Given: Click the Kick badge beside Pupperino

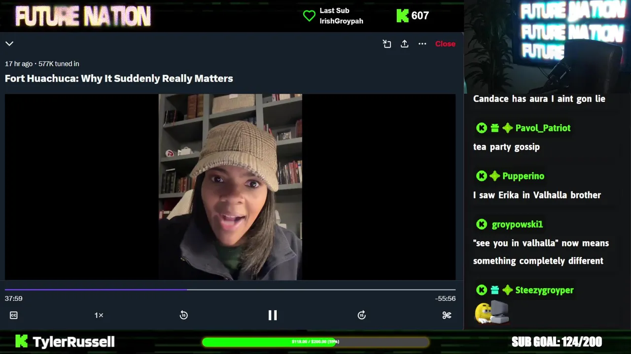Looking at the screenshot, I should click(x=482, y=176).
